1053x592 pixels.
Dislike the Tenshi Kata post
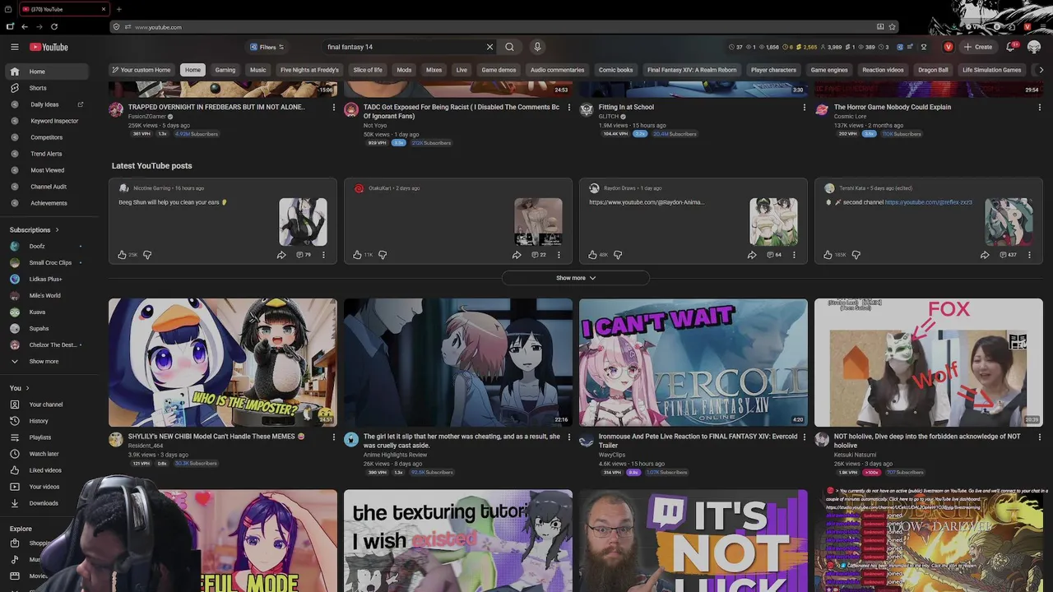[x=856, y=255]
